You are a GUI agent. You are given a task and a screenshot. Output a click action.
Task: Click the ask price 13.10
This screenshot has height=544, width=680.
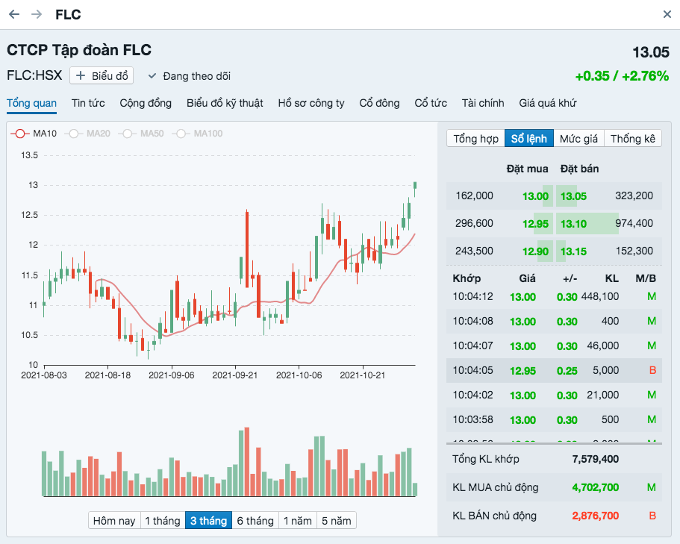[573, 224]
